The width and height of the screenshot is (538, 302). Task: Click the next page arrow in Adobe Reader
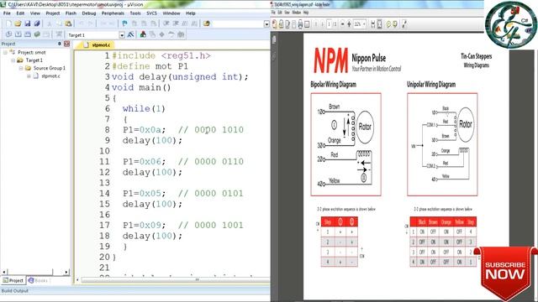(323, 24)
